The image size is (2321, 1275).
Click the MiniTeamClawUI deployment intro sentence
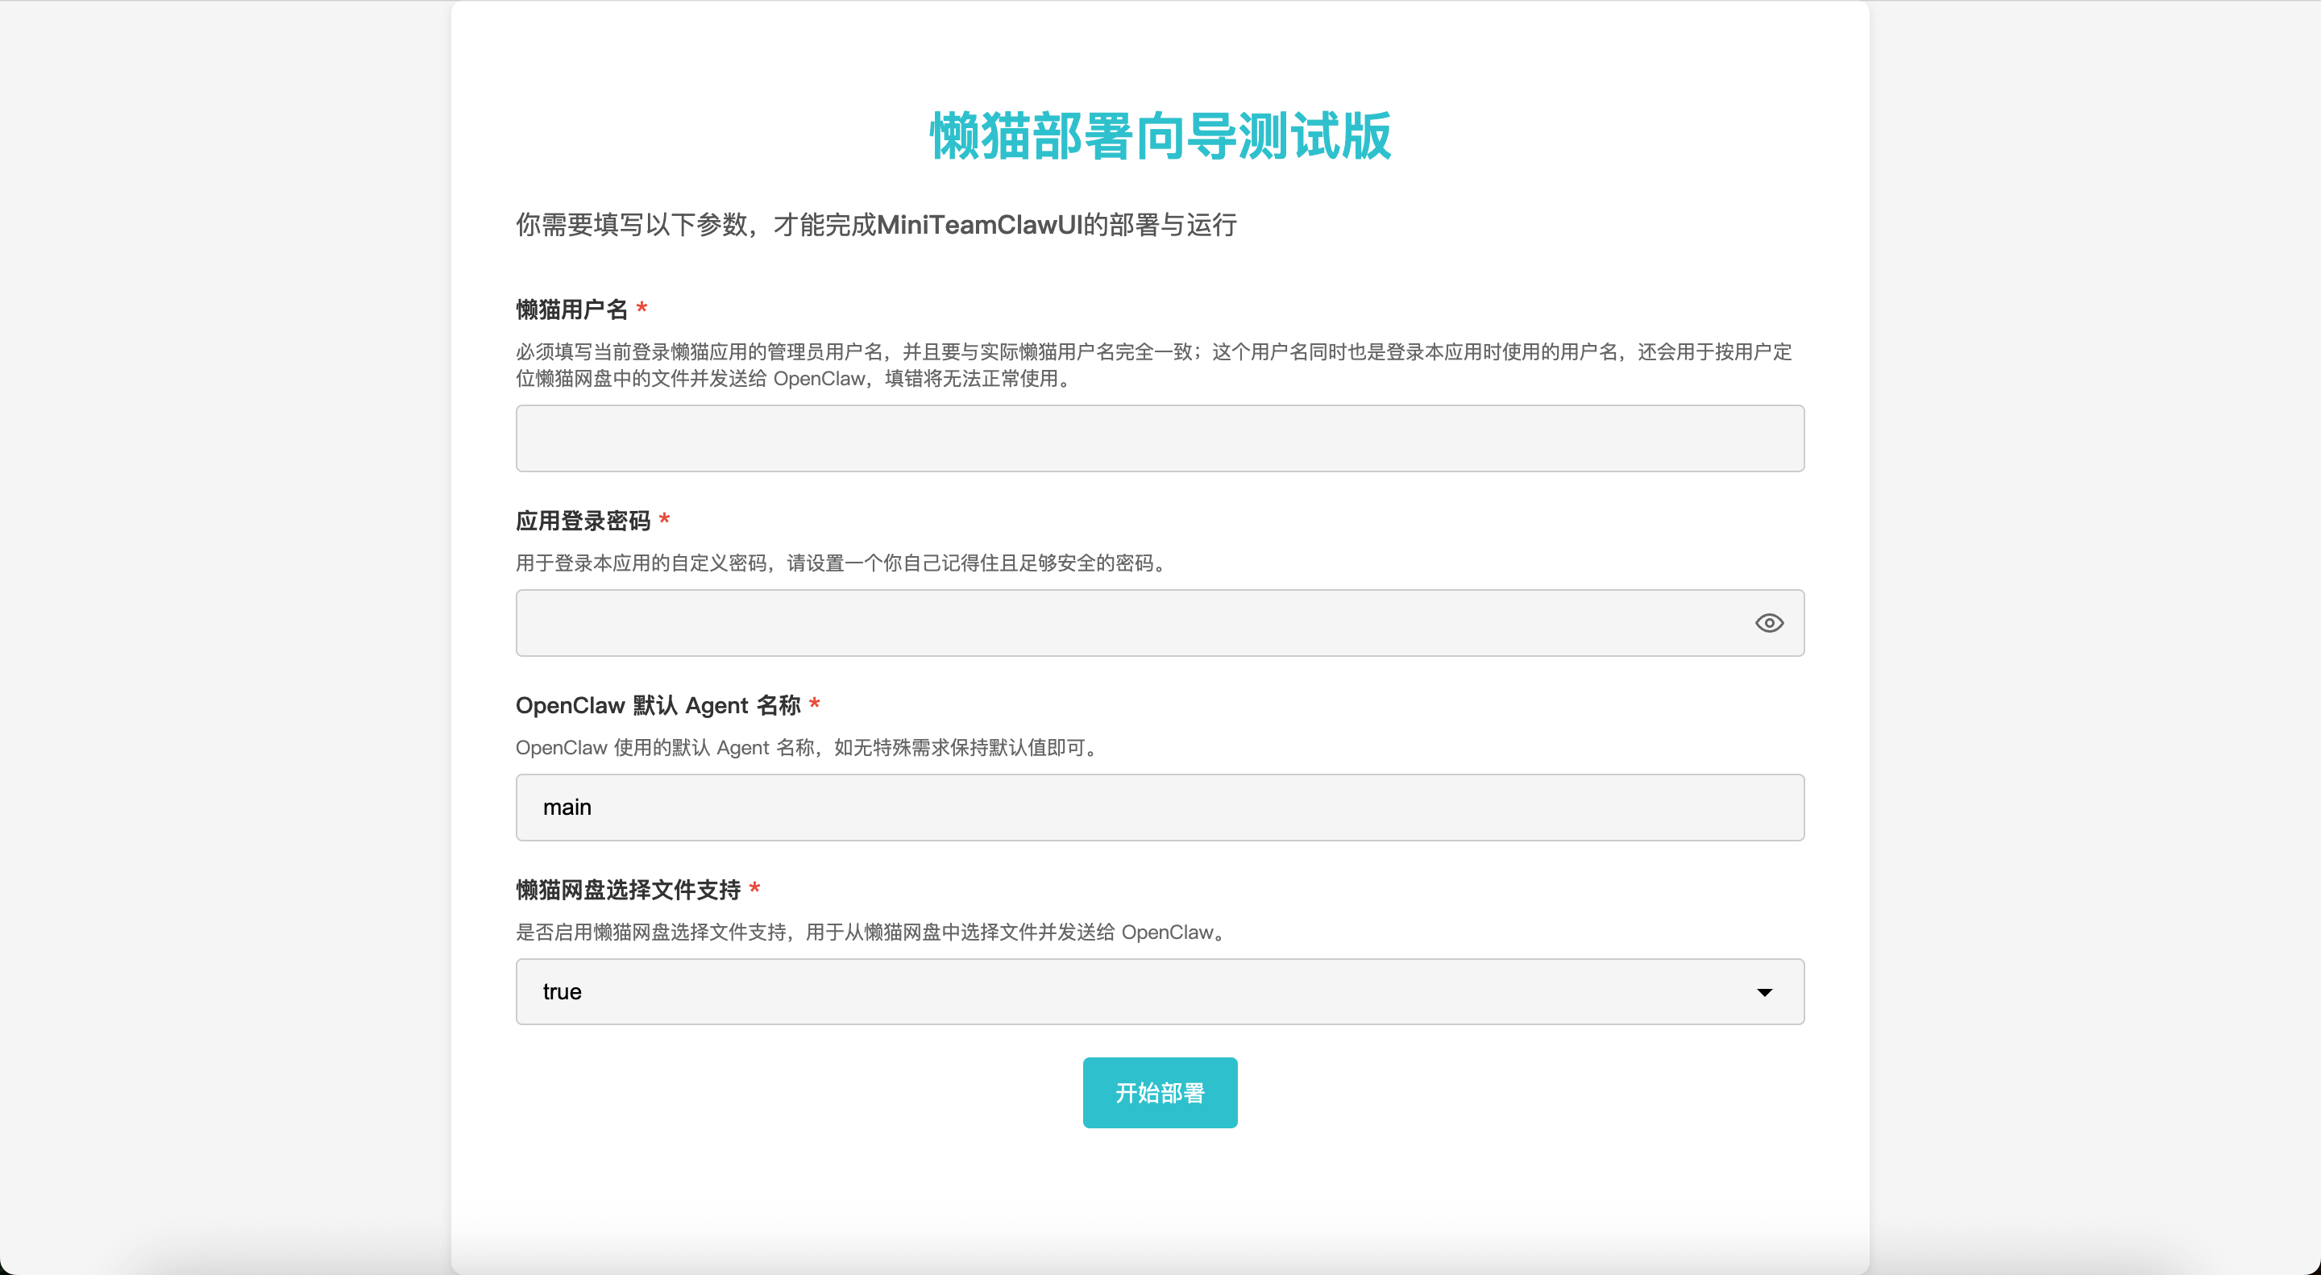[x=876, y=224]
